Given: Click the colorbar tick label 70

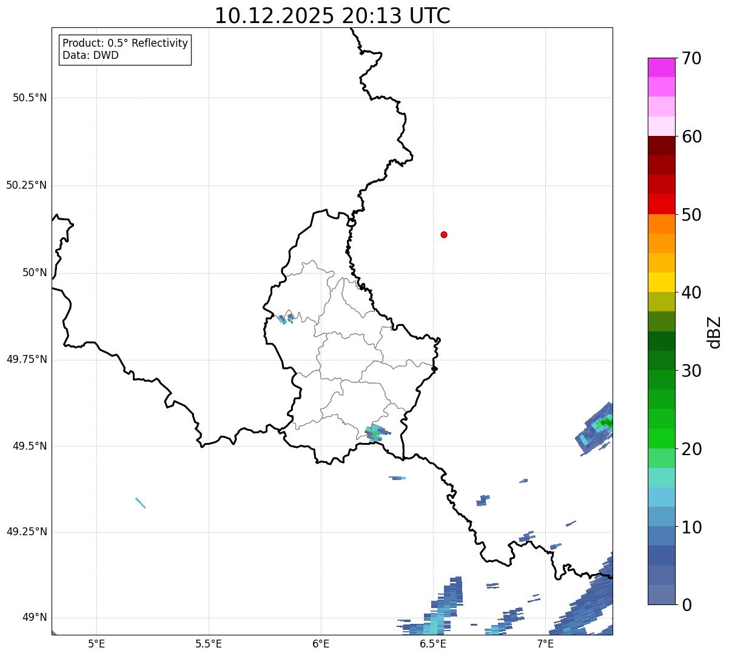Looking at the screenshot, I should [691, 58].
